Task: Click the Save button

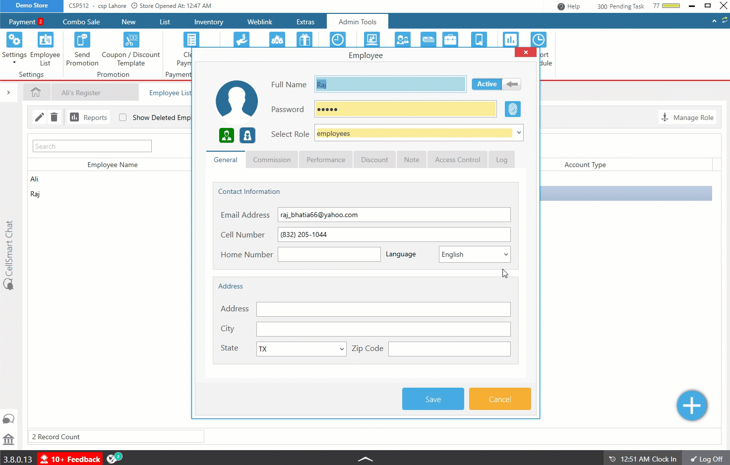Action: (x=433, y=399)
